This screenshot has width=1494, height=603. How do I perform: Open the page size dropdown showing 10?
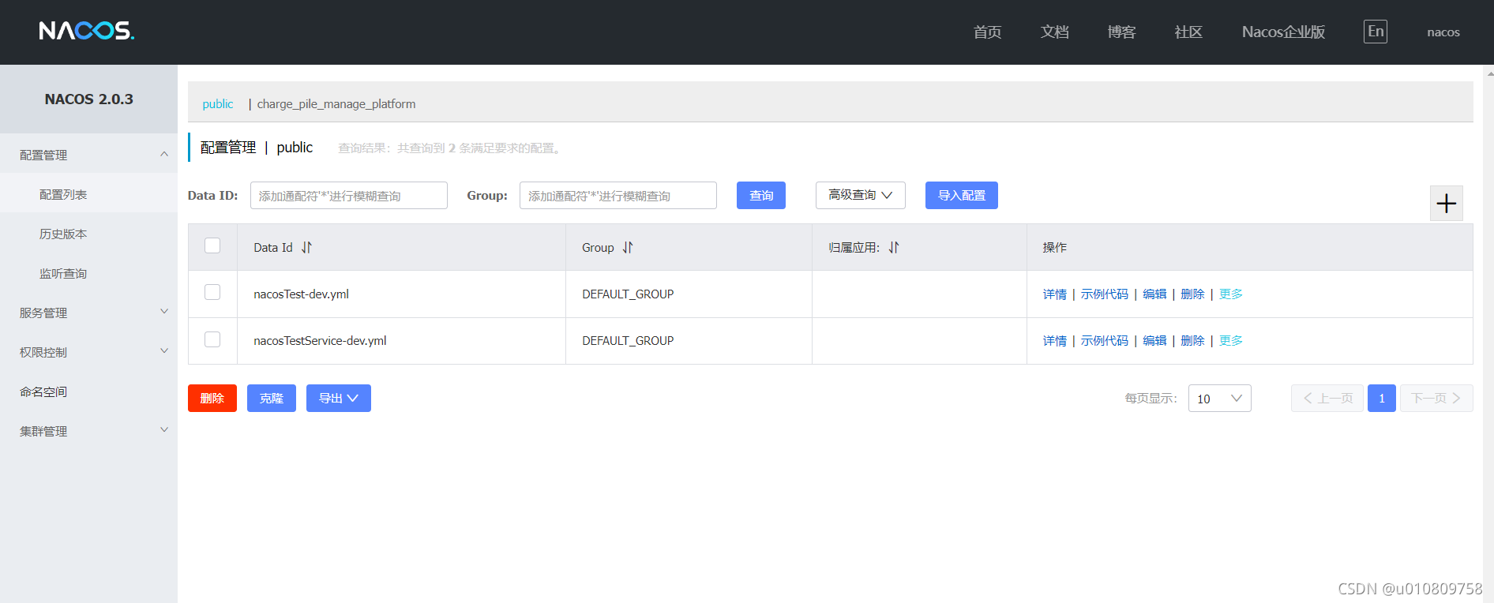(1220, 399)
